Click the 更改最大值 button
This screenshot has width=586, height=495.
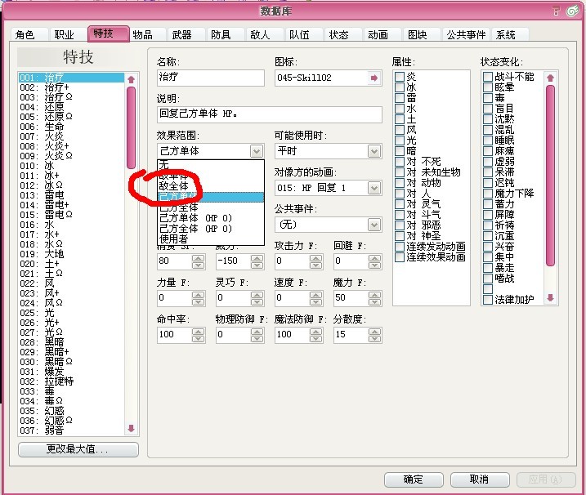tap(78, 449)
